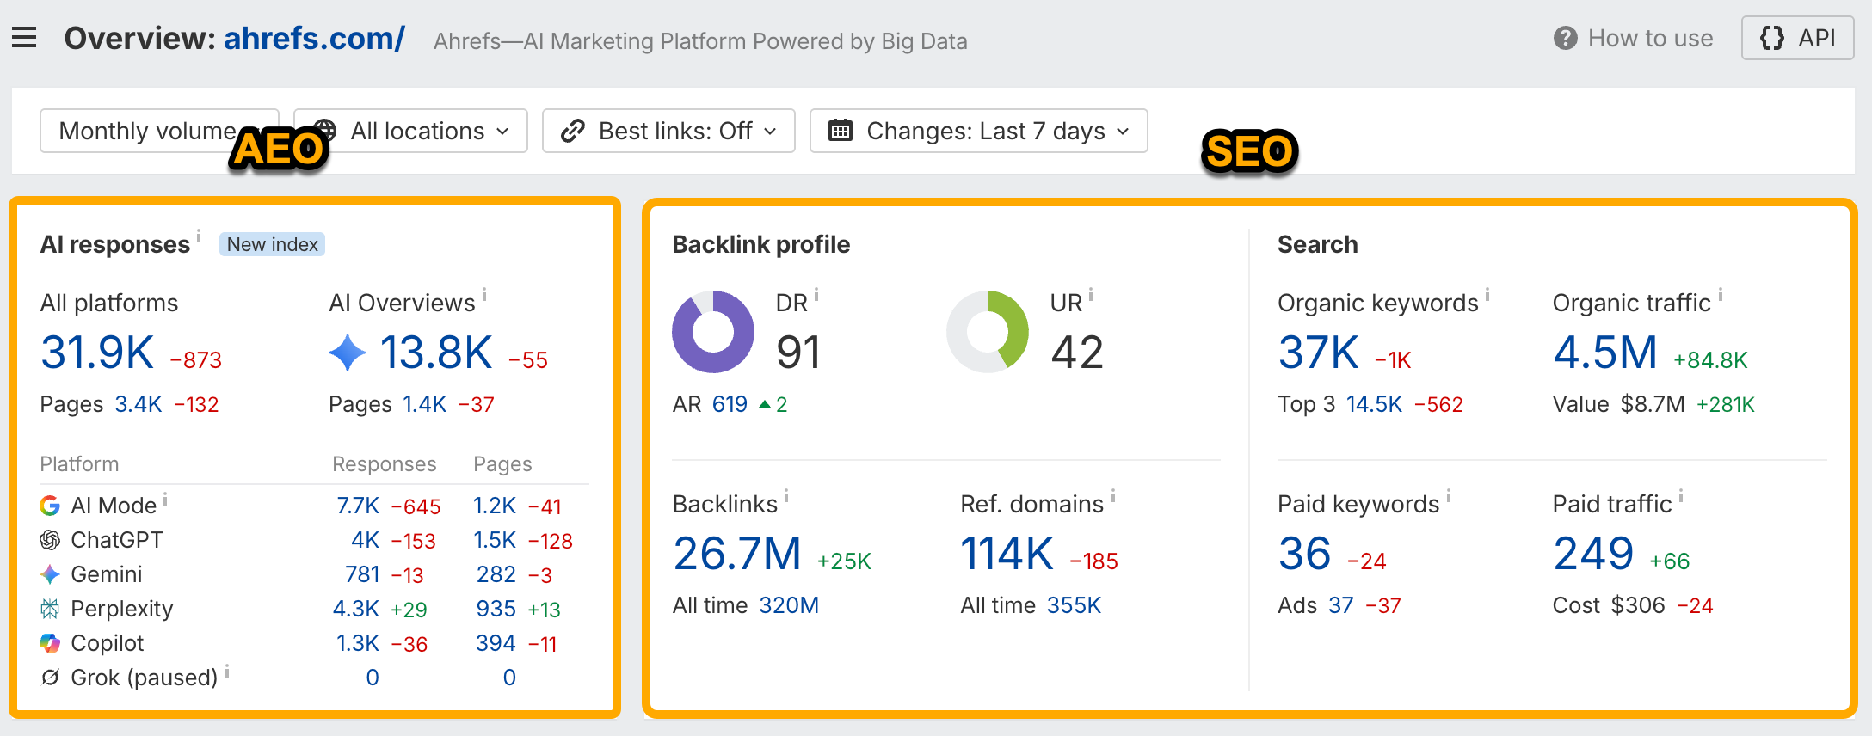Click the Paid keywords info icon

1449,495
